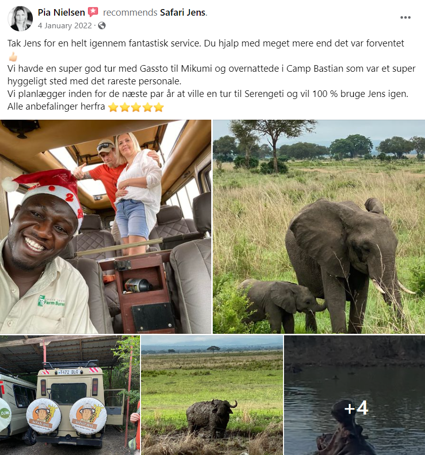
Task: Open the elephant and calf photo
Action: [319, 226]
